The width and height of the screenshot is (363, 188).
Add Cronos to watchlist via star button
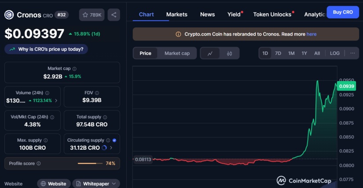(92, 15)
